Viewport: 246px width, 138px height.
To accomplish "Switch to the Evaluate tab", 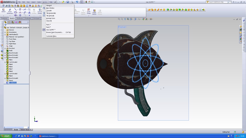I will pyautogui.click(x=28, y=18).
